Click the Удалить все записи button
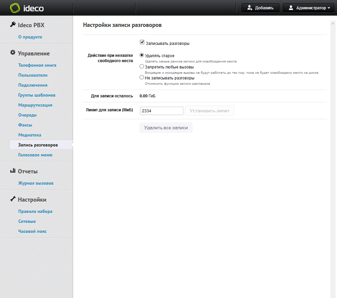Image resolution: width=337 pixels, height=298 pixels. [166, 128]
